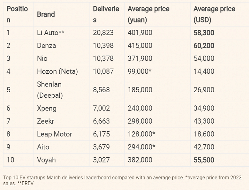Click the 20,823 deliveries value
Image resolution: width=249 pixels, height=190 pixels.
pyautogui.click(x=103, y=33)
